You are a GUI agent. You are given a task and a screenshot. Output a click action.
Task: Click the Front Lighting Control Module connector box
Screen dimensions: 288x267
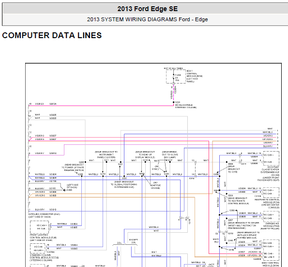pos(39,227)
